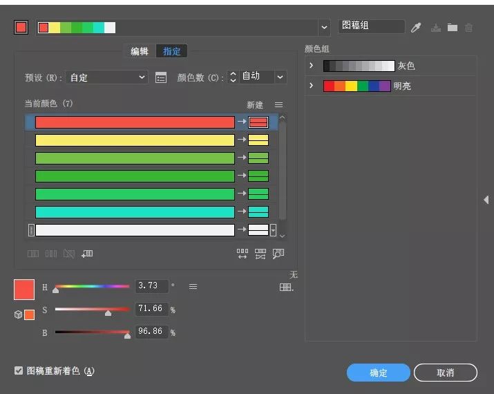Viewport: 494px width, 394px height.
Task: Click the arrow in the cyan color row
Action: click(242, 212)
